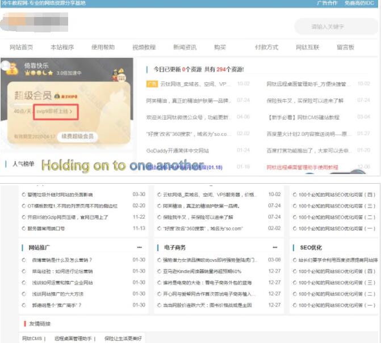This screenshot has width=381, height=343.
Task: Open the 网站首页 navigation item
Action: 22,48
